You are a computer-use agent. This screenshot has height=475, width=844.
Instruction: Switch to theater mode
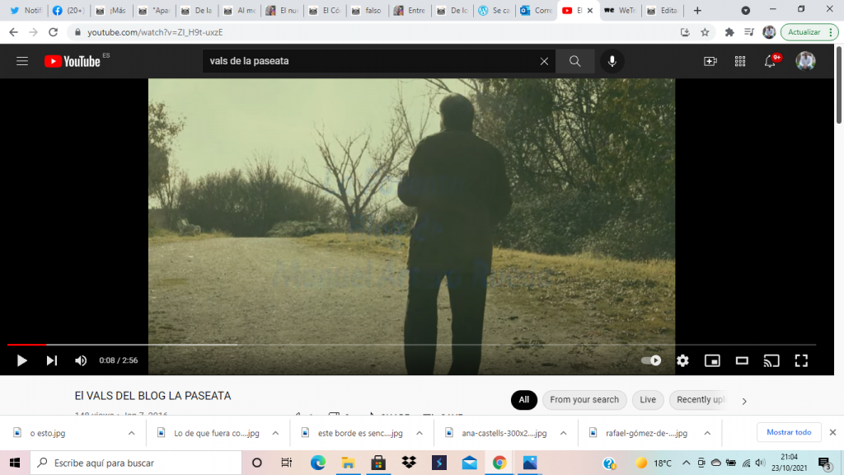pos(742,360)
